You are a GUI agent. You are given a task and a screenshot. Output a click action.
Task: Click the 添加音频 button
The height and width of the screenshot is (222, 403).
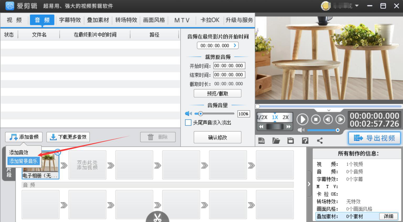coord(24,137)
